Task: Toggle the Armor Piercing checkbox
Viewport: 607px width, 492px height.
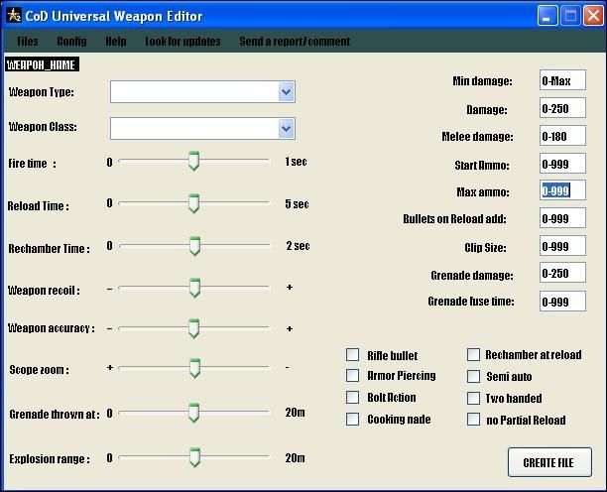Action: point(352,376)
